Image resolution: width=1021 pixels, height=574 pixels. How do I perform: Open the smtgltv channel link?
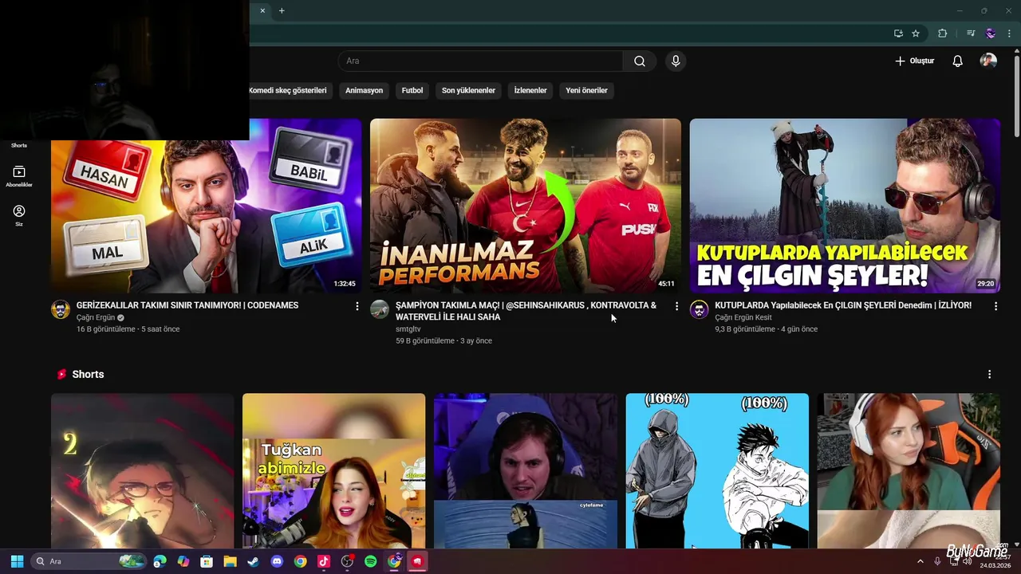click(x=408, y=329)
